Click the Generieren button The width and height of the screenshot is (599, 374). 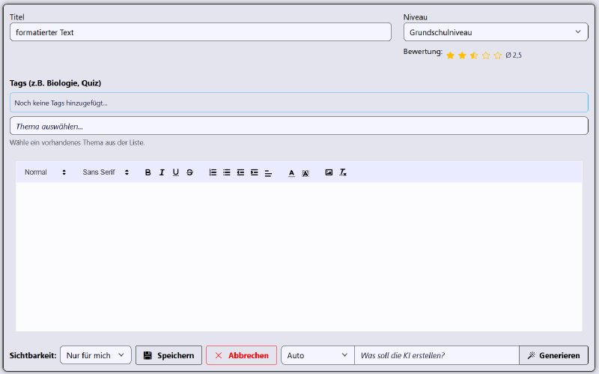[x=553, y=355]
